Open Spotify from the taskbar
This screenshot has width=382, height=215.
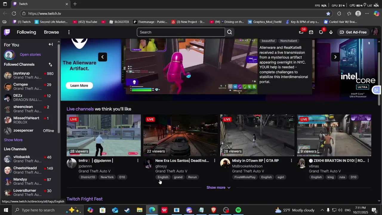[x=238, y=210]
